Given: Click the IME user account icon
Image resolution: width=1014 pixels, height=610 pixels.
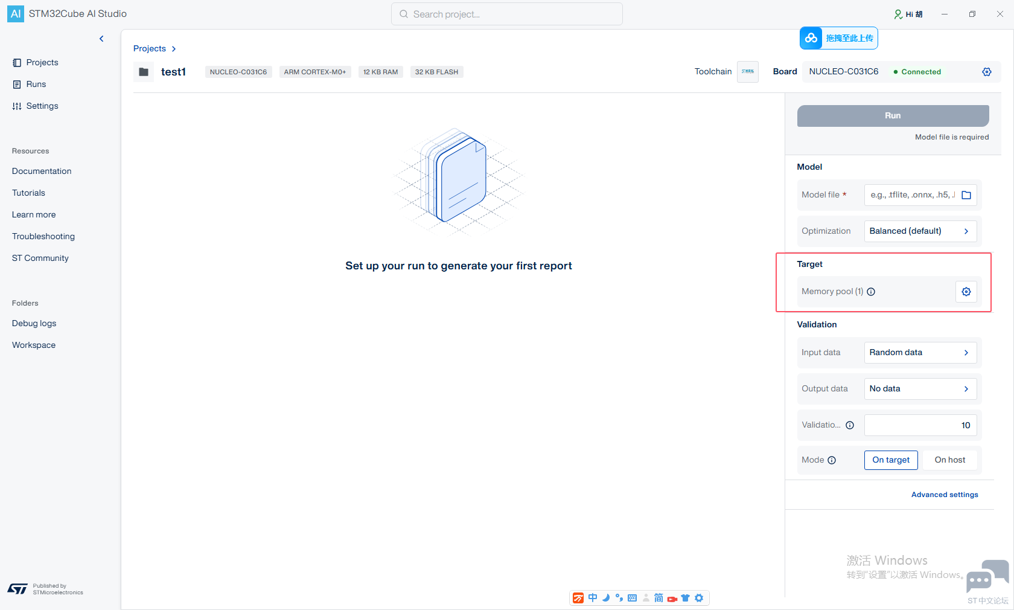Looking at the screenshot, I should point(646,598).
